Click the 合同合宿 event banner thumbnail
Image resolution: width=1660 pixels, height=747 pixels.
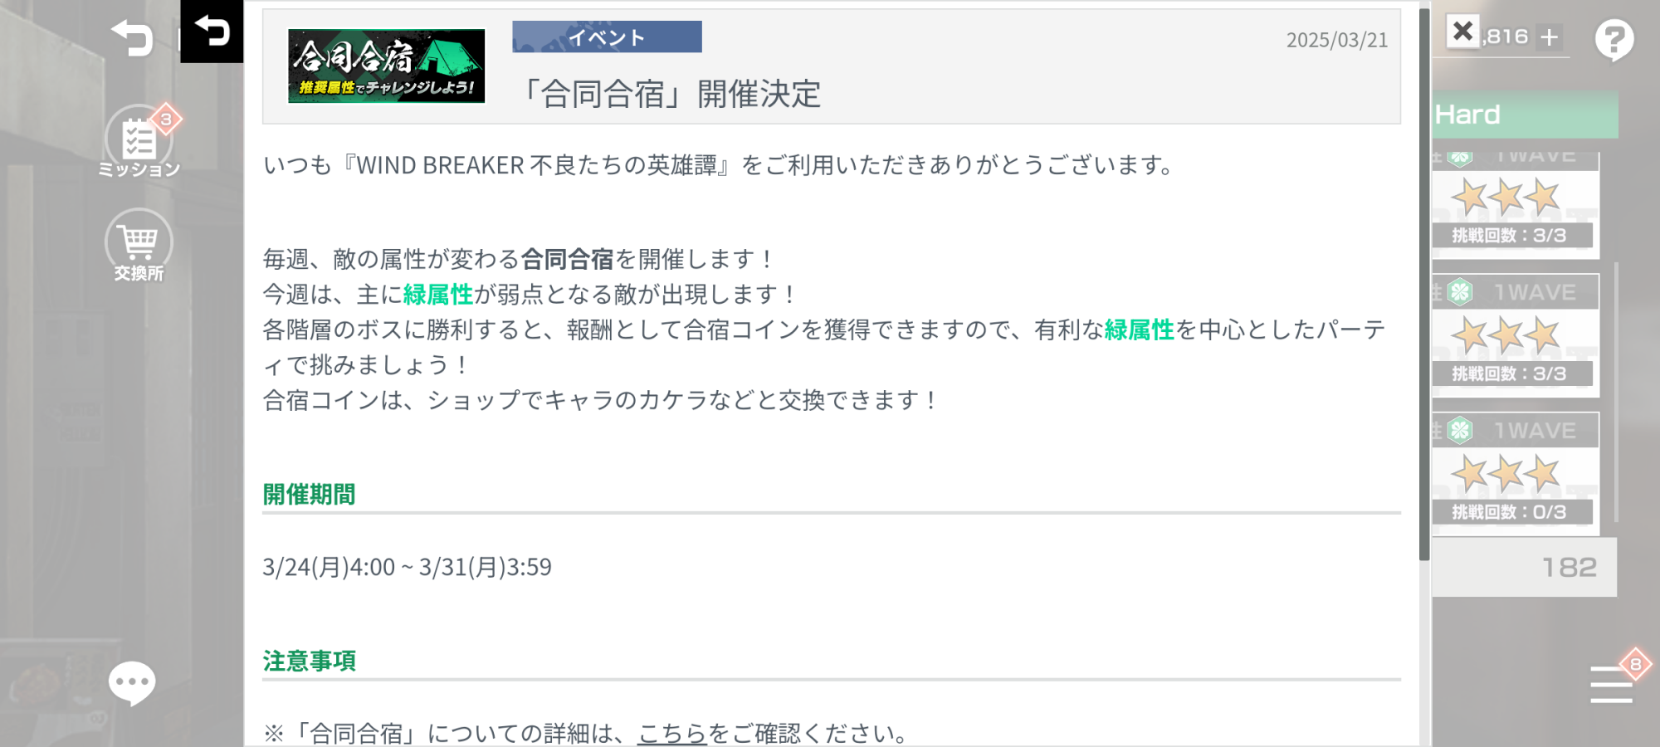pos(387,66)
